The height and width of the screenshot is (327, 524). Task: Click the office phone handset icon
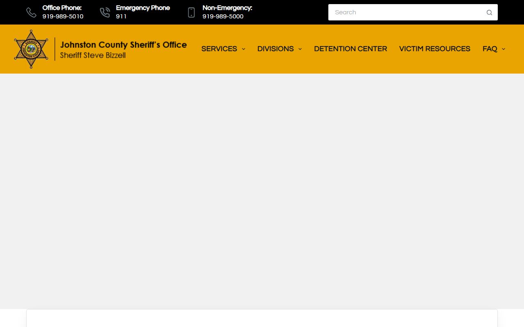coord(32,13)
